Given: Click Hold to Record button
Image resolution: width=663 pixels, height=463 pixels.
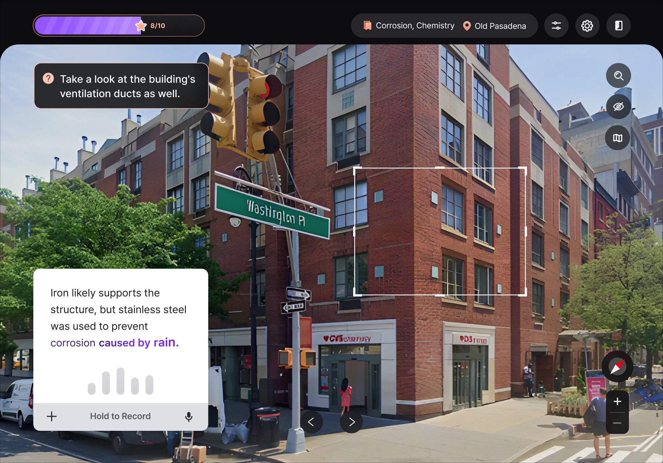Looking at the screenshot, I should click(120, 416).
